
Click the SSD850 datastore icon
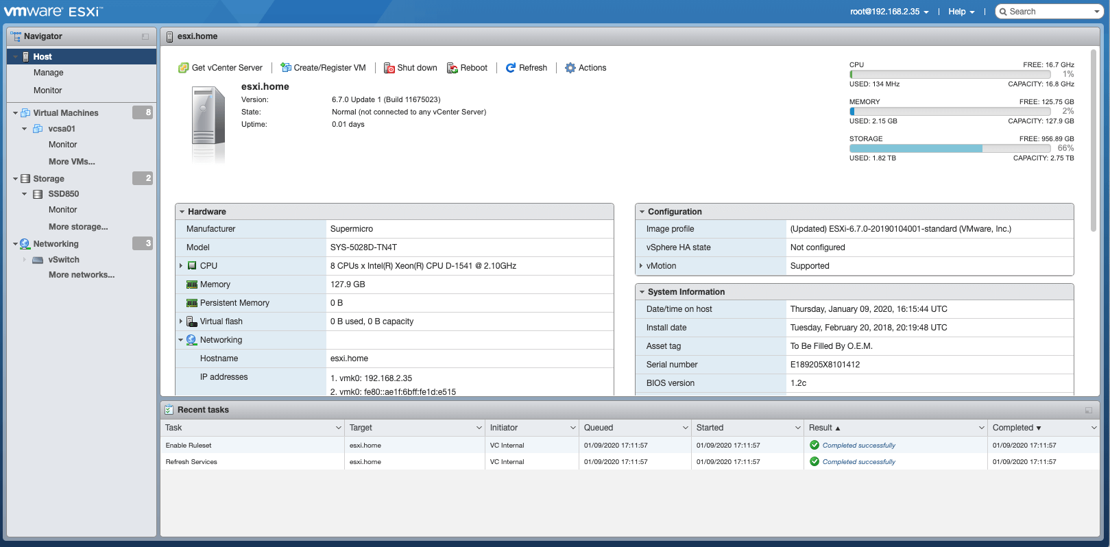(x=38, y=194)
